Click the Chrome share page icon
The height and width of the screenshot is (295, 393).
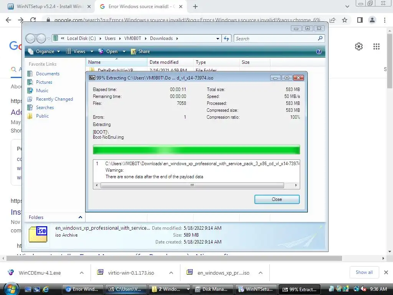tap(333, 20)
